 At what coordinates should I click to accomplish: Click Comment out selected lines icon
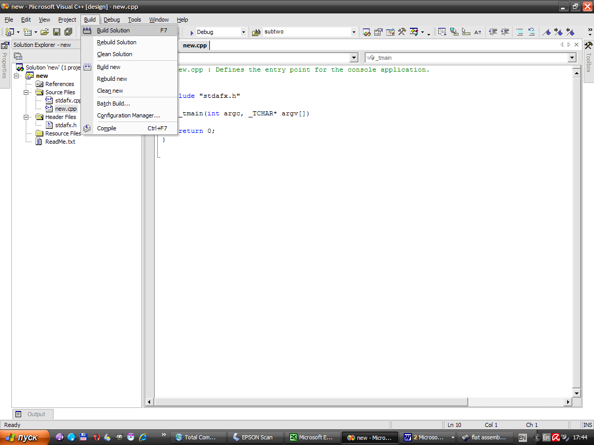point(520,32)
